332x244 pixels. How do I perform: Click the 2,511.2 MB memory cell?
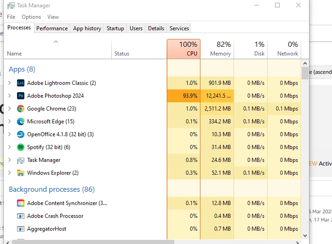(217, 109)
